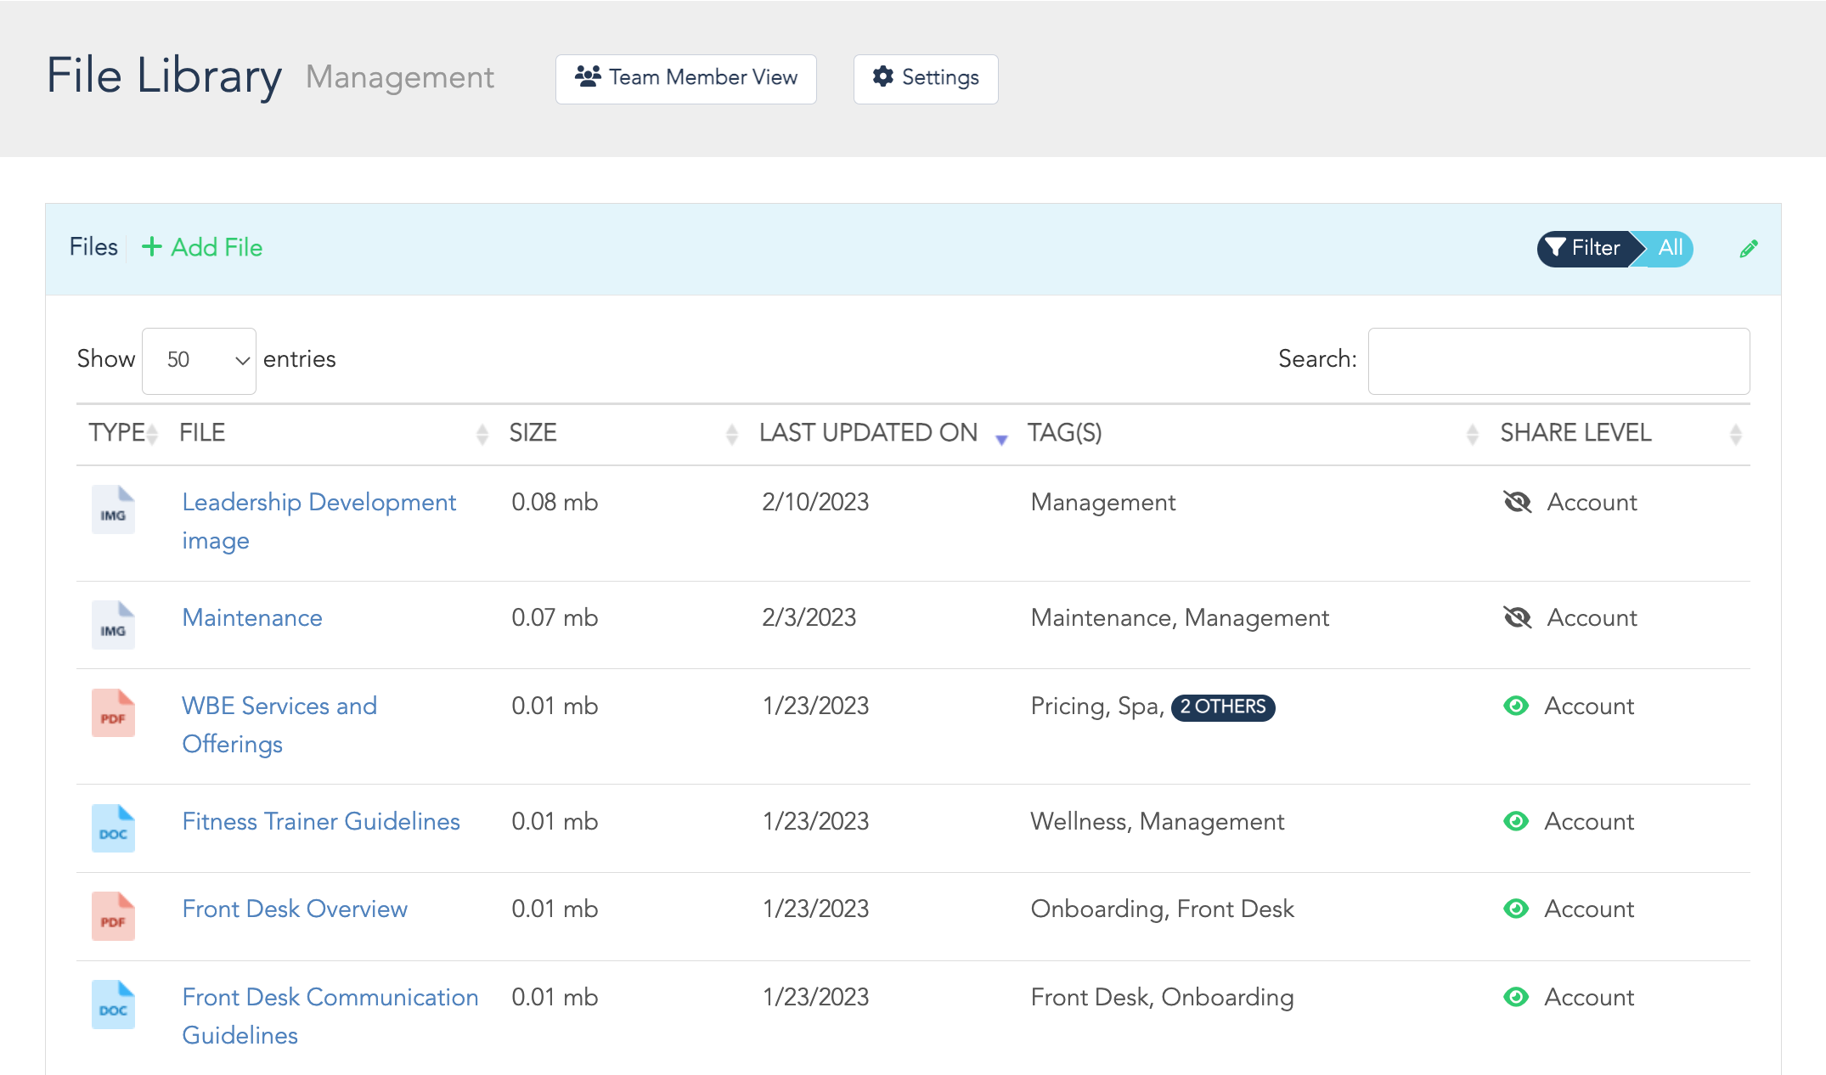Toggle green eye for WBE Services and Offerings
Screen dimensions: 1826x1075
point(1516,706)
